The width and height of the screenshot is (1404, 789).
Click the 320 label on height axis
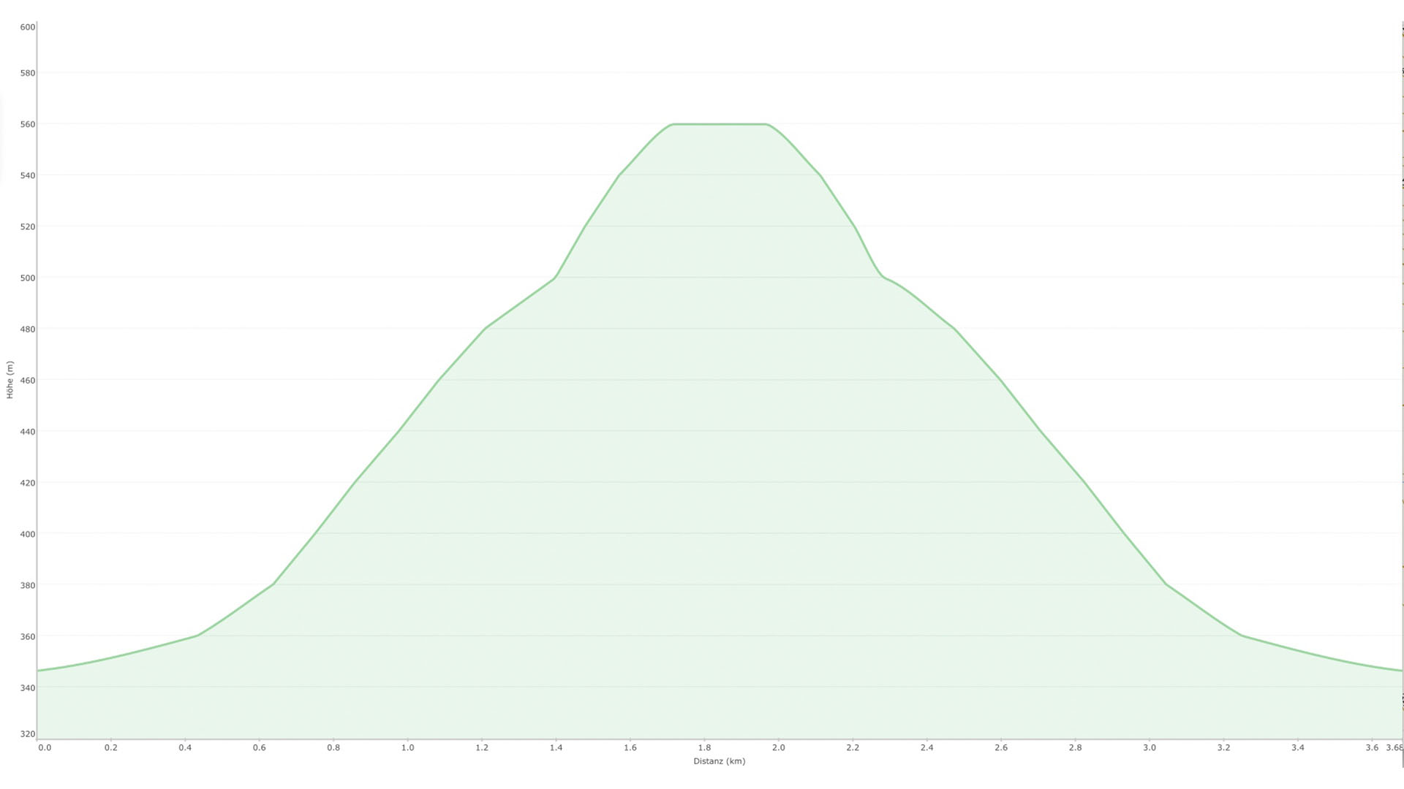[x=28, y=734]
